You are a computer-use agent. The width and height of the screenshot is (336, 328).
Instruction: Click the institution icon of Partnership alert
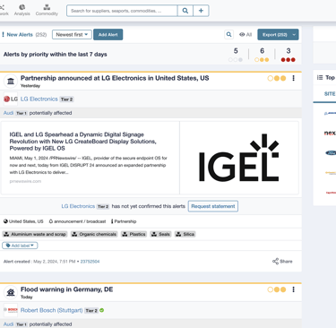pyautogui.click(x=11, y=81)
